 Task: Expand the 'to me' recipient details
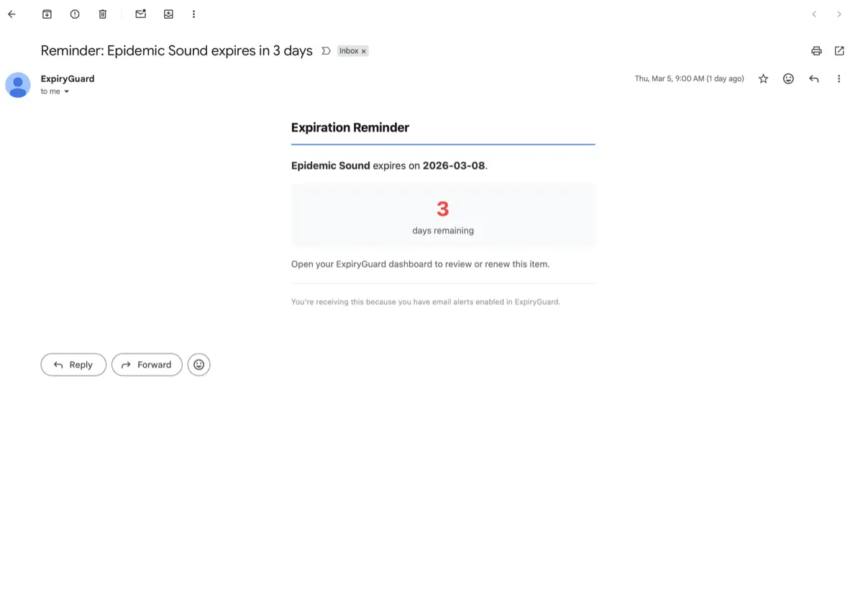pos(66,92)
